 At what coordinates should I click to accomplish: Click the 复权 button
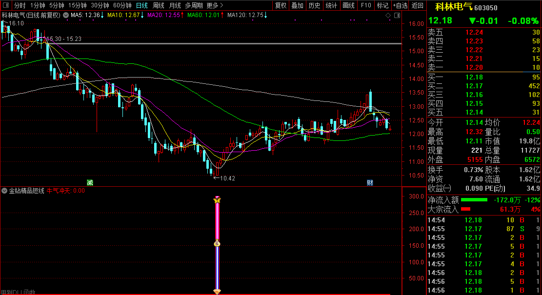click(x=281, y=5)
